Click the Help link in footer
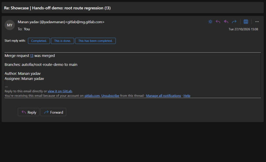266x162 pixels. point(187,96)
